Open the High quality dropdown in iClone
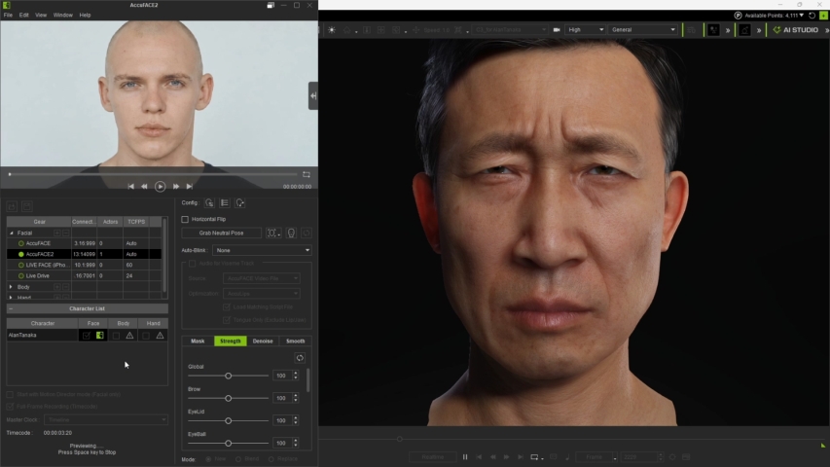The height and width of the screenshot is (467, 830). coord(586,30)
